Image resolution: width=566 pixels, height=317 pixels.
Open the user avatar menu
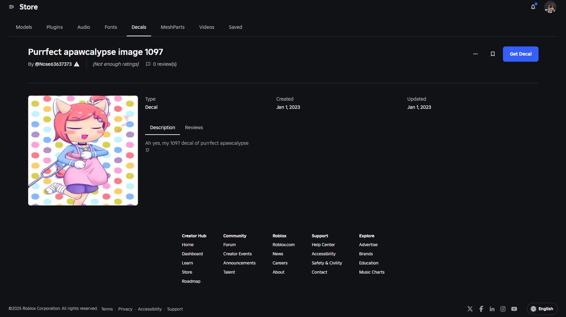pos(550,7)
